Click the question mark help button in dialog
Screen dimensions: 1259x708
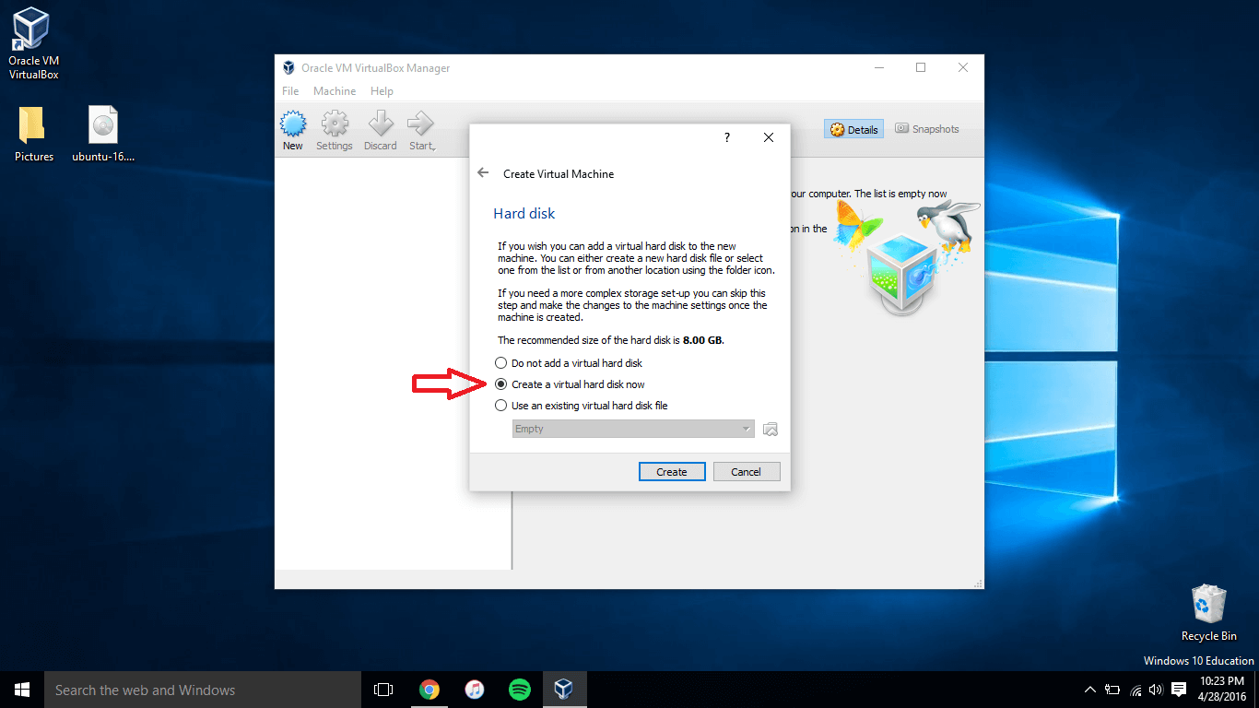726,137
